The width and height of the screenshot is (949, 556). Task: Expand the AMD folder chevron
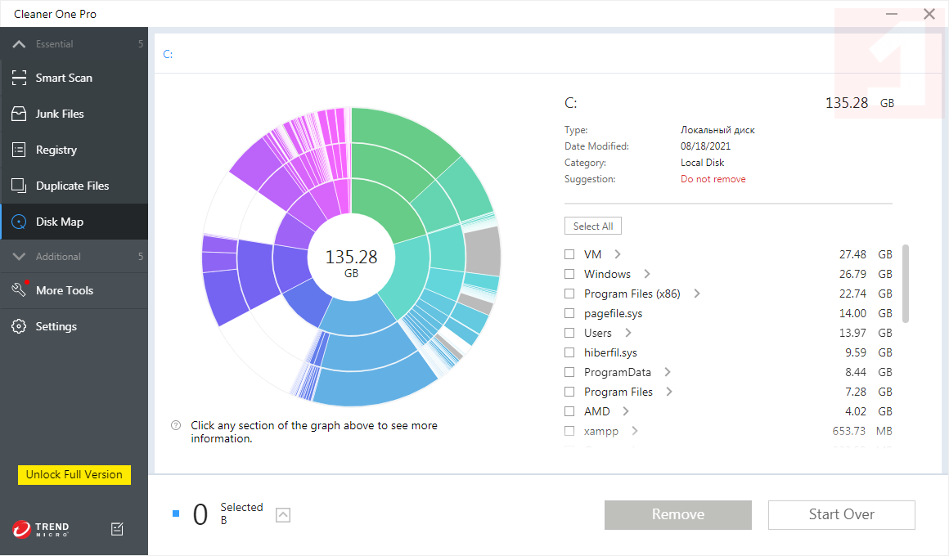click(625, 411)
